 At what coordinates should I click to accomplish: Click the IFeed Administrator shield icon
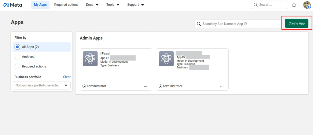[x=84, y=86]
